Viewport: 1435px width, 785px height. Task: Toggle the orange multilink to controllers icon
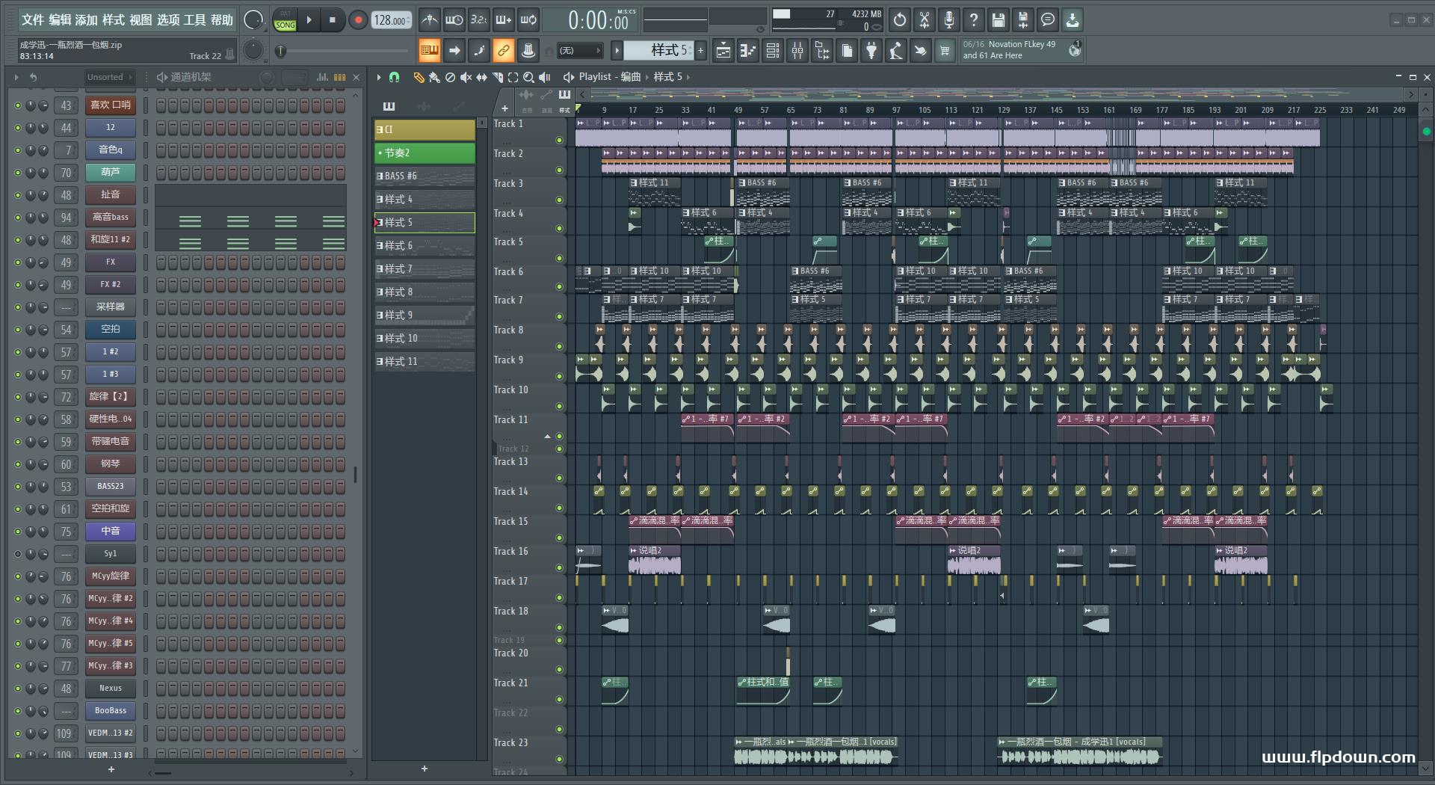click(503, 51)
